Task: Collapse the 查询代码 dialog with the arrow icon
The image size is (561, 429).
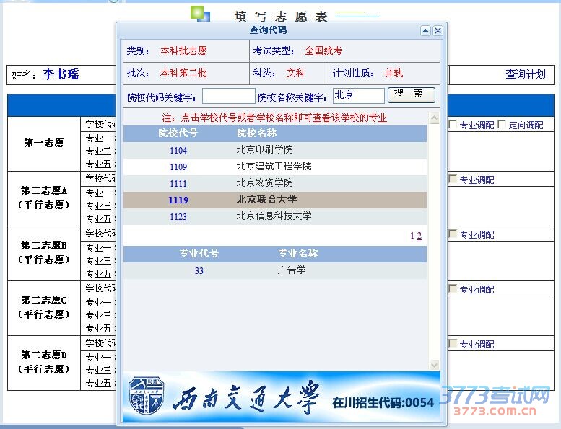Action: click(x=425, y=30)
